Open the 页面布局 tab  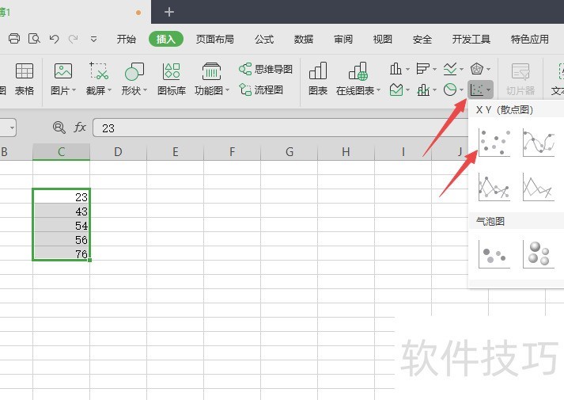coord(214,39)
